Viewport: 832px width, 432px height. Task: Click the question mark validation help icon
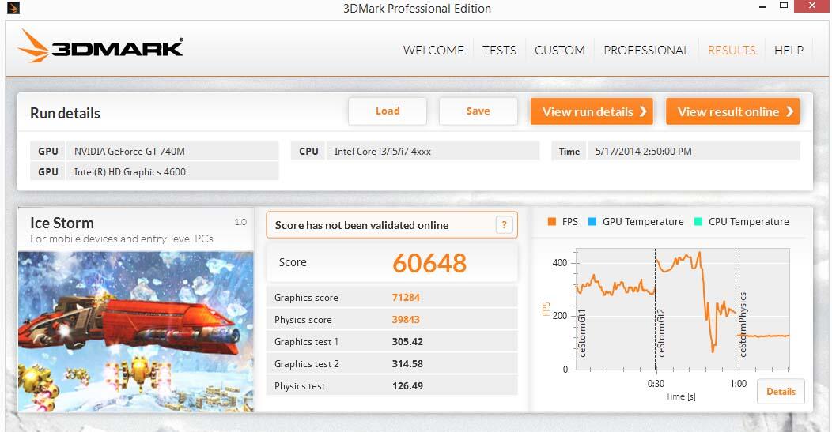point(504,225)
